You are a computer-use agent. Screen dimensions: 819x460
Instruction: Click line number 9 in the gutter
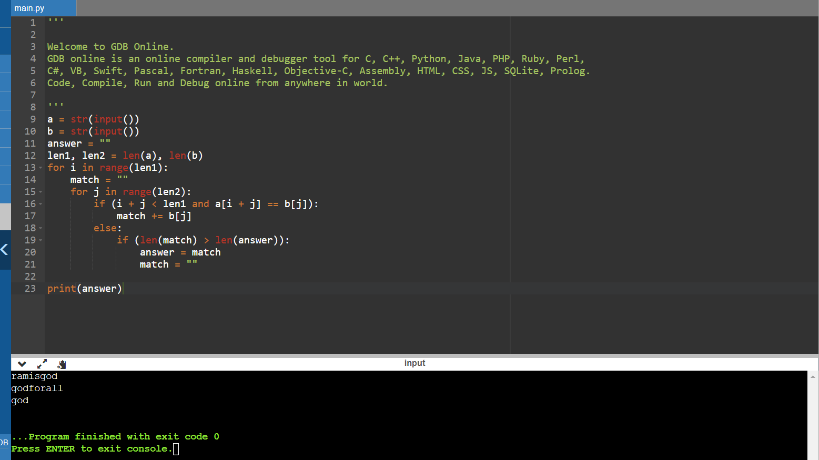(33, 119)
